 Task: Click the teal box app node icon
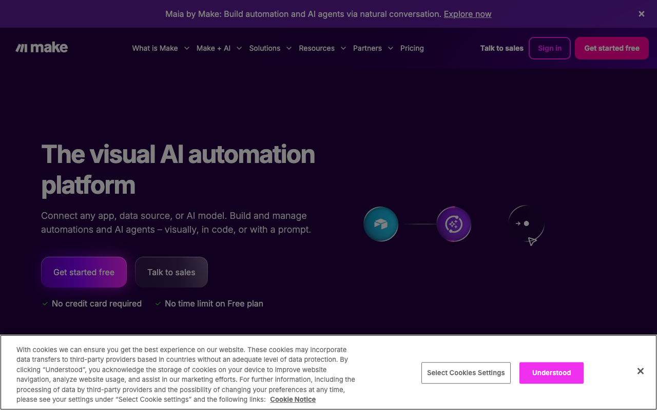pyautogui.click(x=381, y=224)
